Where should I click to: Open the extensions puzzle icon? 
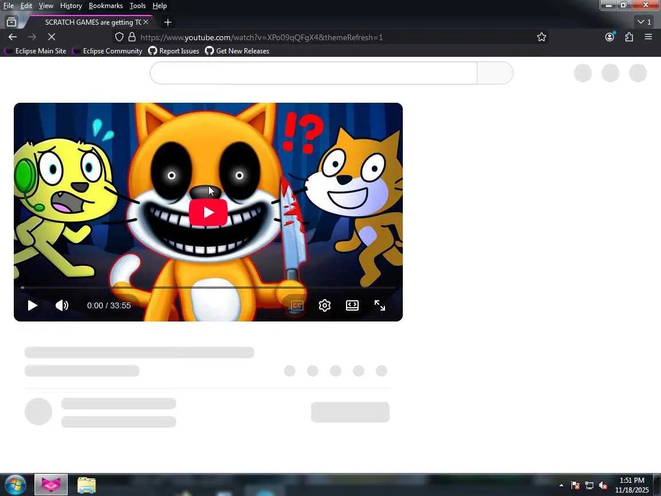[629, 37]
